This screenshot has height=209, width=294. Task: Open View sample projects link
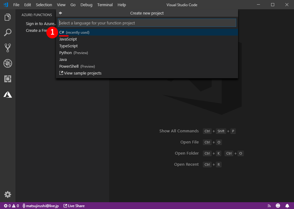click(x=147, y=73)
